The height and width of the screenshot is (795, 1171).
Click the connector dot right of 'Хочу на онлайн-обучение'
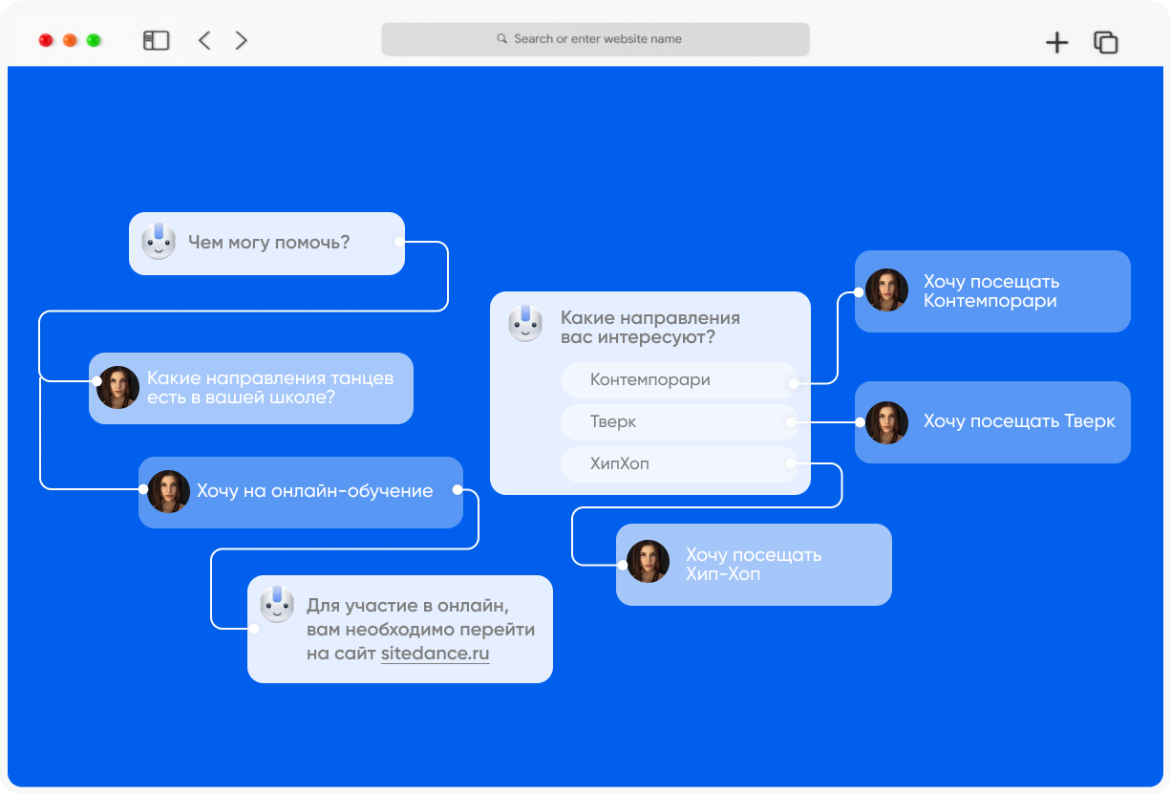coord(458,490)
